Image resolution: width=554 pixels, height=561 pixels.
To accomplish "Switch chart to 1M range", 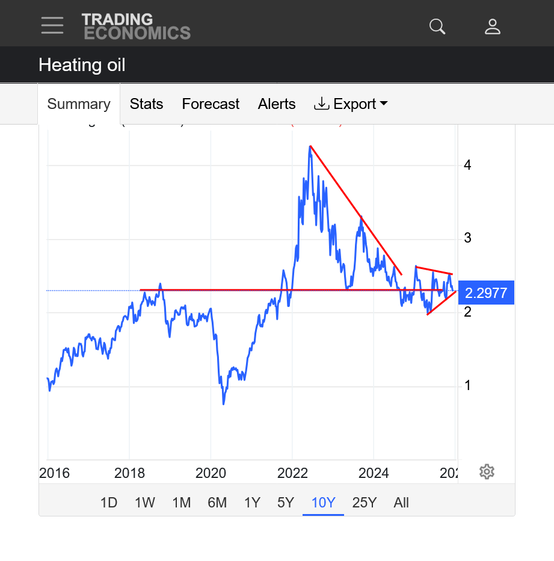I will click(181, 503).
